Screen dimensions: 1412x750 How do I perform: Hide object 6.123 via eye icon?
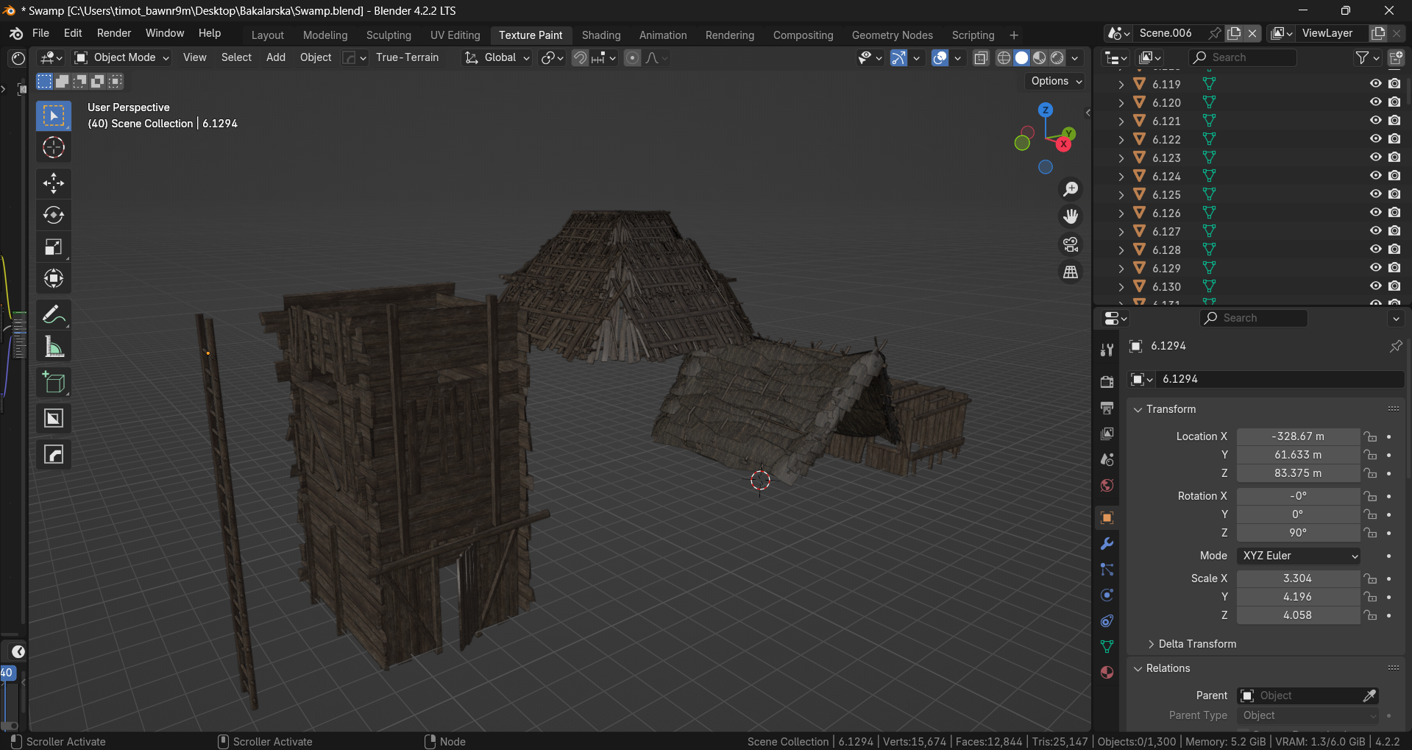click(x=1375, y=158)
